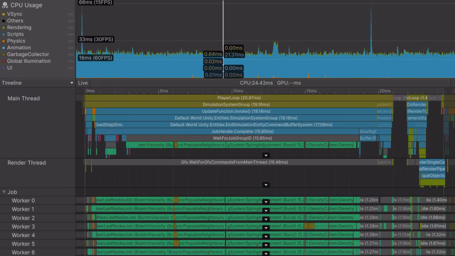The height and width of the screenshot is (256, 455).
Task: Select the Render Thread label
Action: (x=27, y=162)
